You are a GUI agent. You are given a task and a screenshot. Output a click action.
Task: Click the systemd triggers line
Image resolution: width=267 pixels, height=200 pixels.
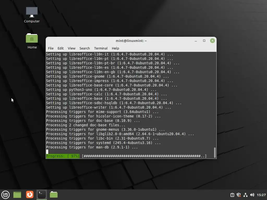pos(103,143)
